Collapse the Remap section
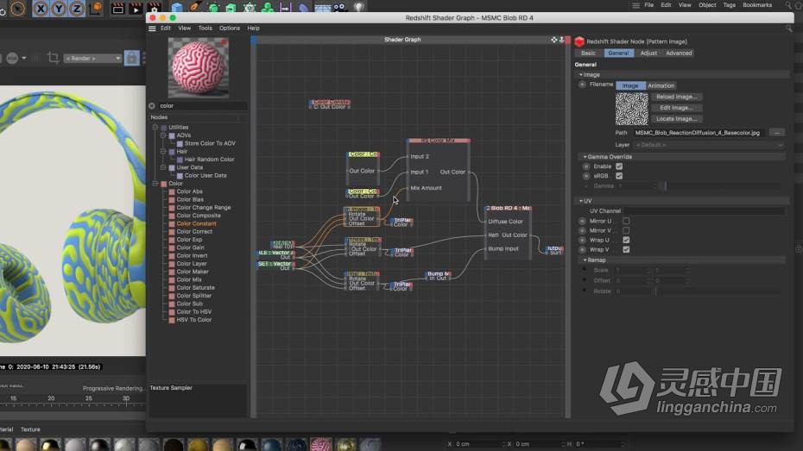Image resolution: width=803 pixels, height=451 pixels. (585, 260)
